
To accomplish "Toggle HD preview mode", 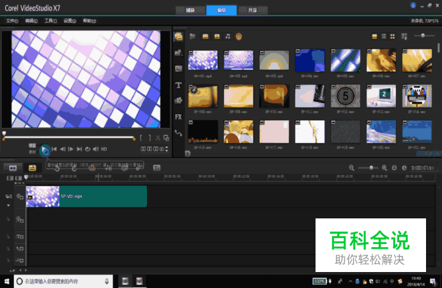I will [103, 149].
